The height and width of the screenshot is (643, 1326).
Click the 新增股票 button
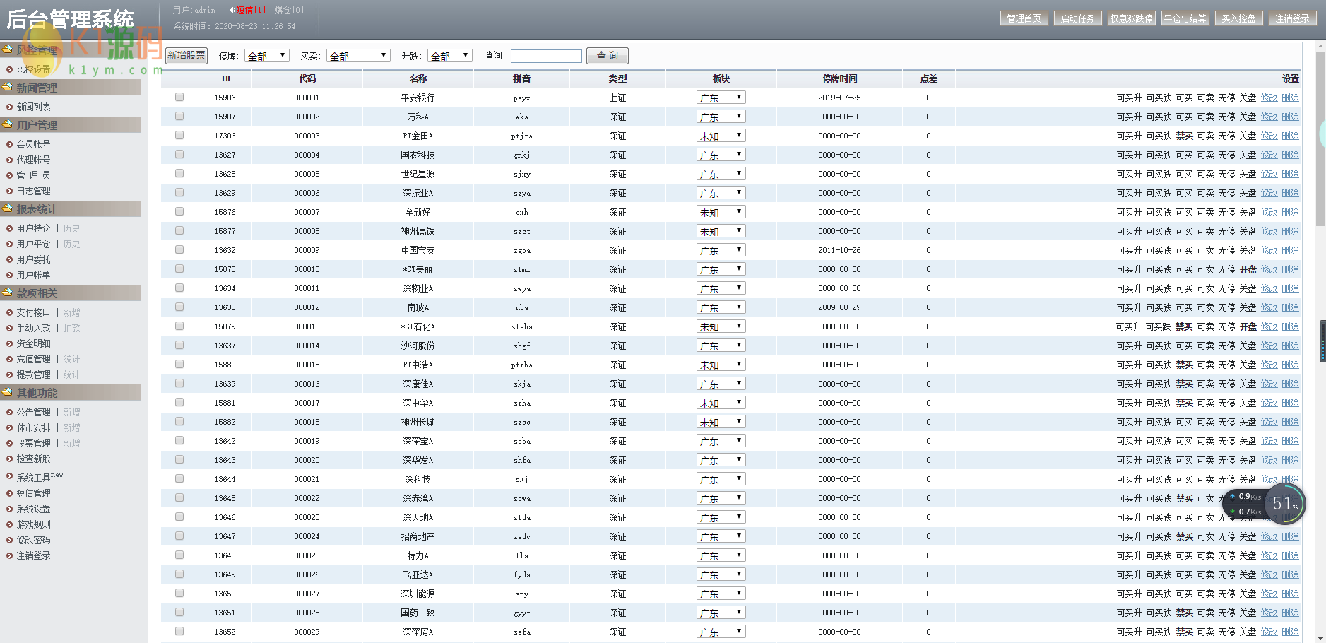pyautogui.click(x=187, y=56)
